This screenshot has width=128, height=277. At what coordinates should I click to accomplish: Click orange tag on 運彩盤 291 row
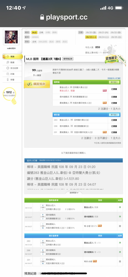pyautogui.click(x=105, y=132)
